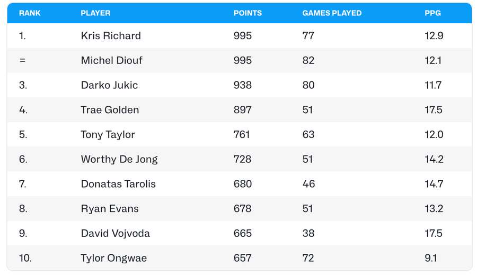Select the rank 10. cell
Image resolution: width=477 pixels, height=276 pixels.
coord(25,258)
